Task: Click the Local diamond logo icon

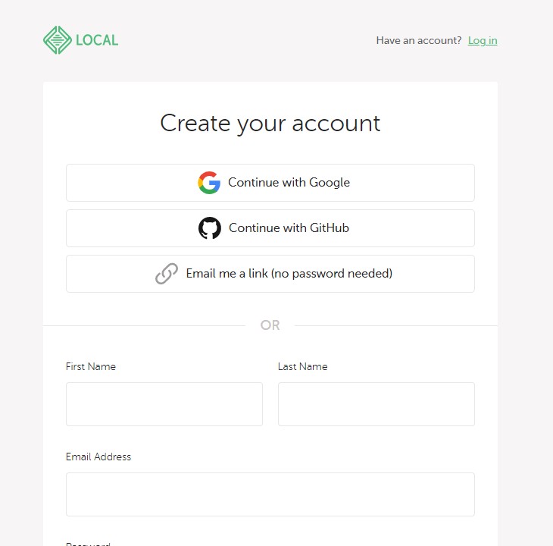Action: pos(58,40)
